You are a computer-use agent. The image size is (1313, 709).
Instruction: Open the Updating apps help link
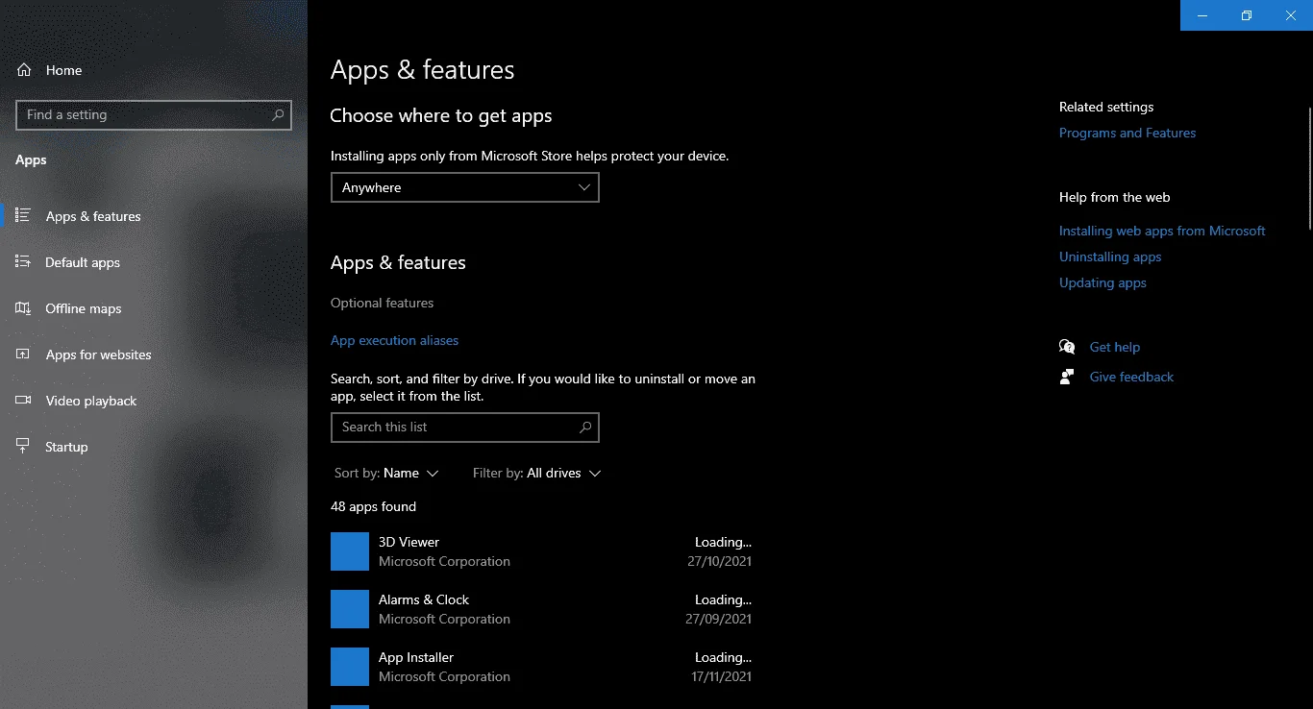[x=1102, y=282]
